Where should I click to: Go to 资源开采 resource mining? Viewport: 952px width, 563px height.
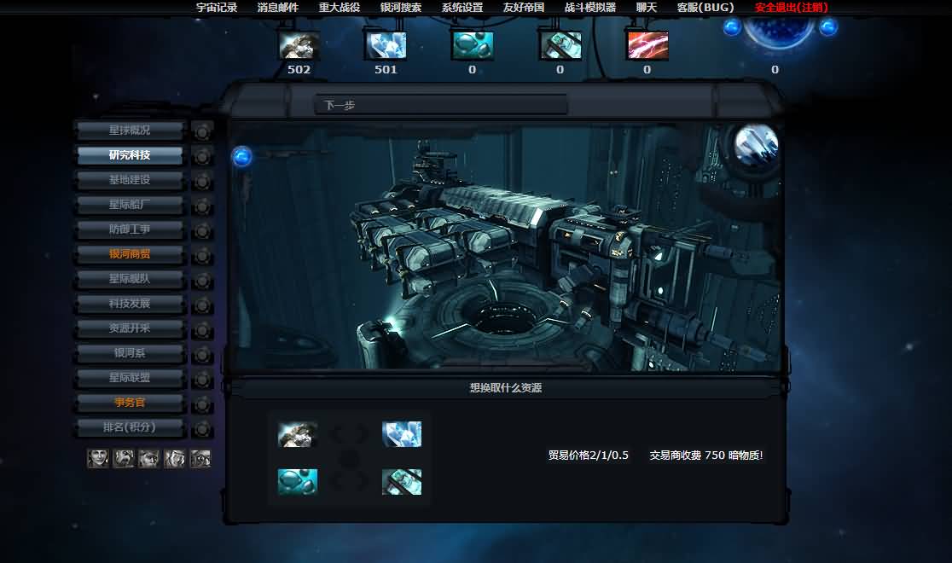[130, 328]
